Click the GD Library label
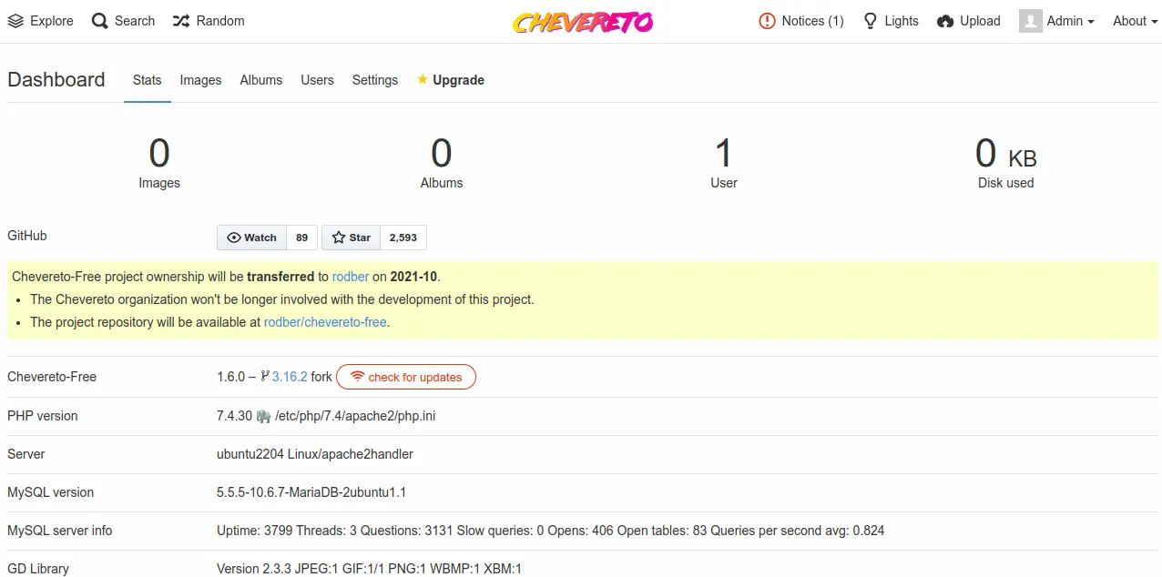The image size is (1162, 577). [x=38, y=569]
